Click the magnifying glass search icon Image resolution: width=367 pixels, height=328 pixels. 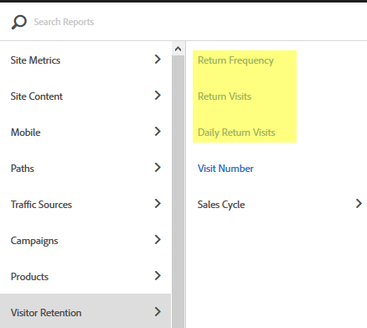[x=18, y=22]
